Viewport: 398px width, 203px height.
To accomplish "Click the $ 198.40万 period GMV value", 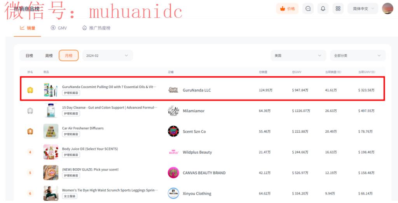I will pos(366,152).
